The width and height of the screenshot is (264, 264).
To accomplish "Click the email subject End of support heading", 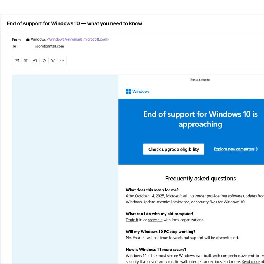I will [74, 23].
